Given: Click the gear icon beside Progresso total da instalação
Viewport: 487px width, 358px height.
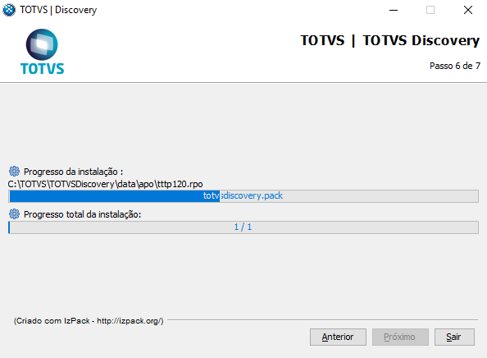Looking at the screenshot, I should pos(14,214).
